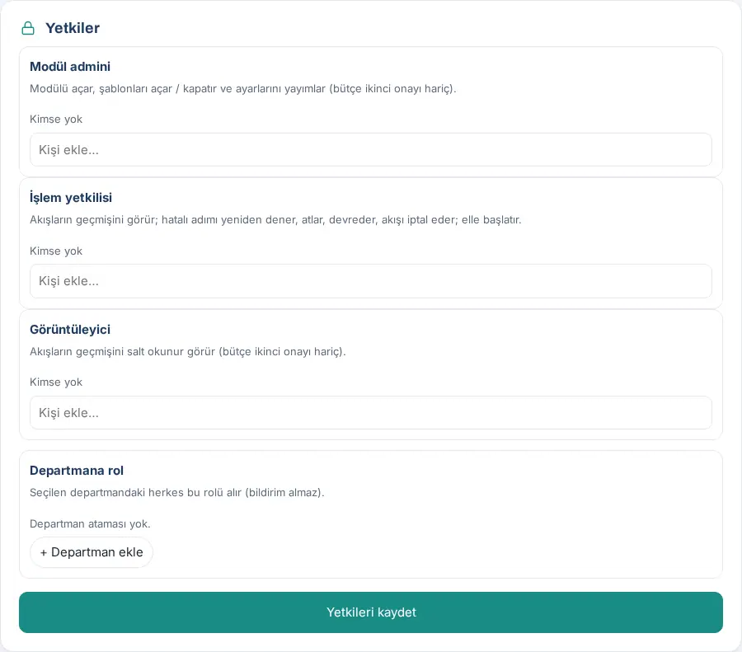The height and width of the screenshot is (652, 742).
Task: Focus the Kişi ekle field under İşlem yetkilisi
Action: click(x=370, y=281)
